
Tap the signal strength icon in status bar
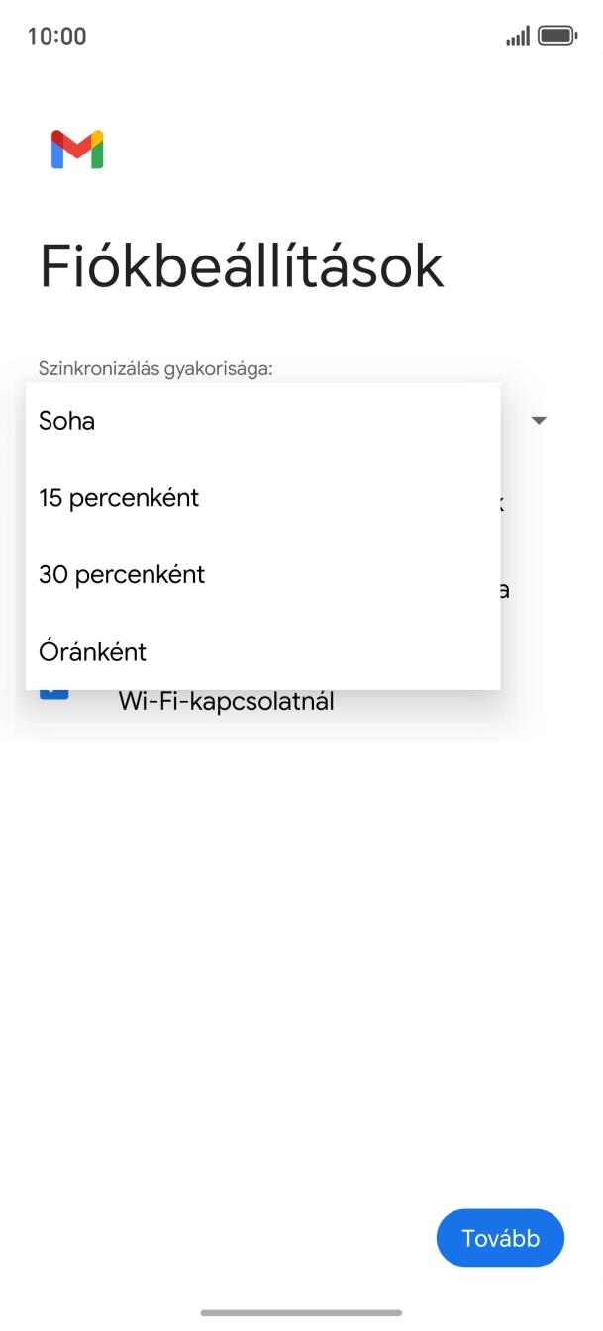pyautogui.click(x=516, y=33)
